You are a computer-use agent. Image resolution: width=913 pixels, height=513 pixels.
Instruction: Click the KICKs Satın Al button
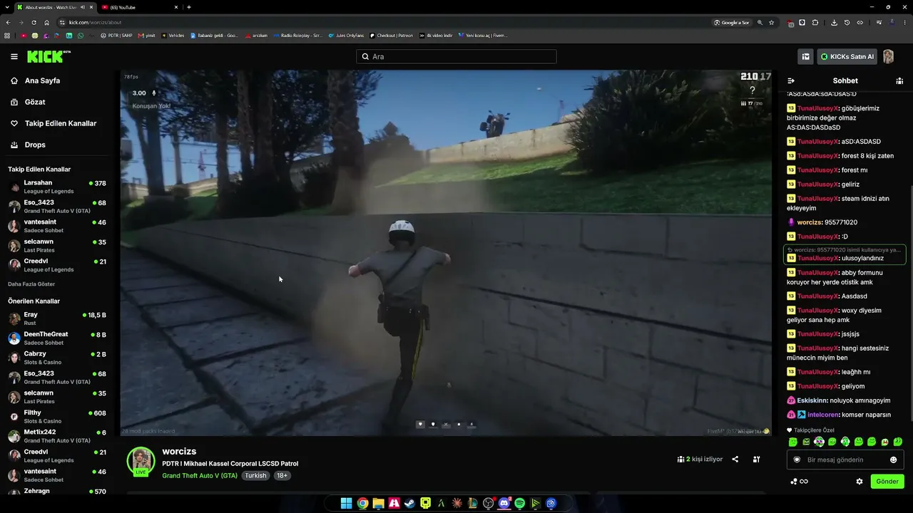[847, 56]
